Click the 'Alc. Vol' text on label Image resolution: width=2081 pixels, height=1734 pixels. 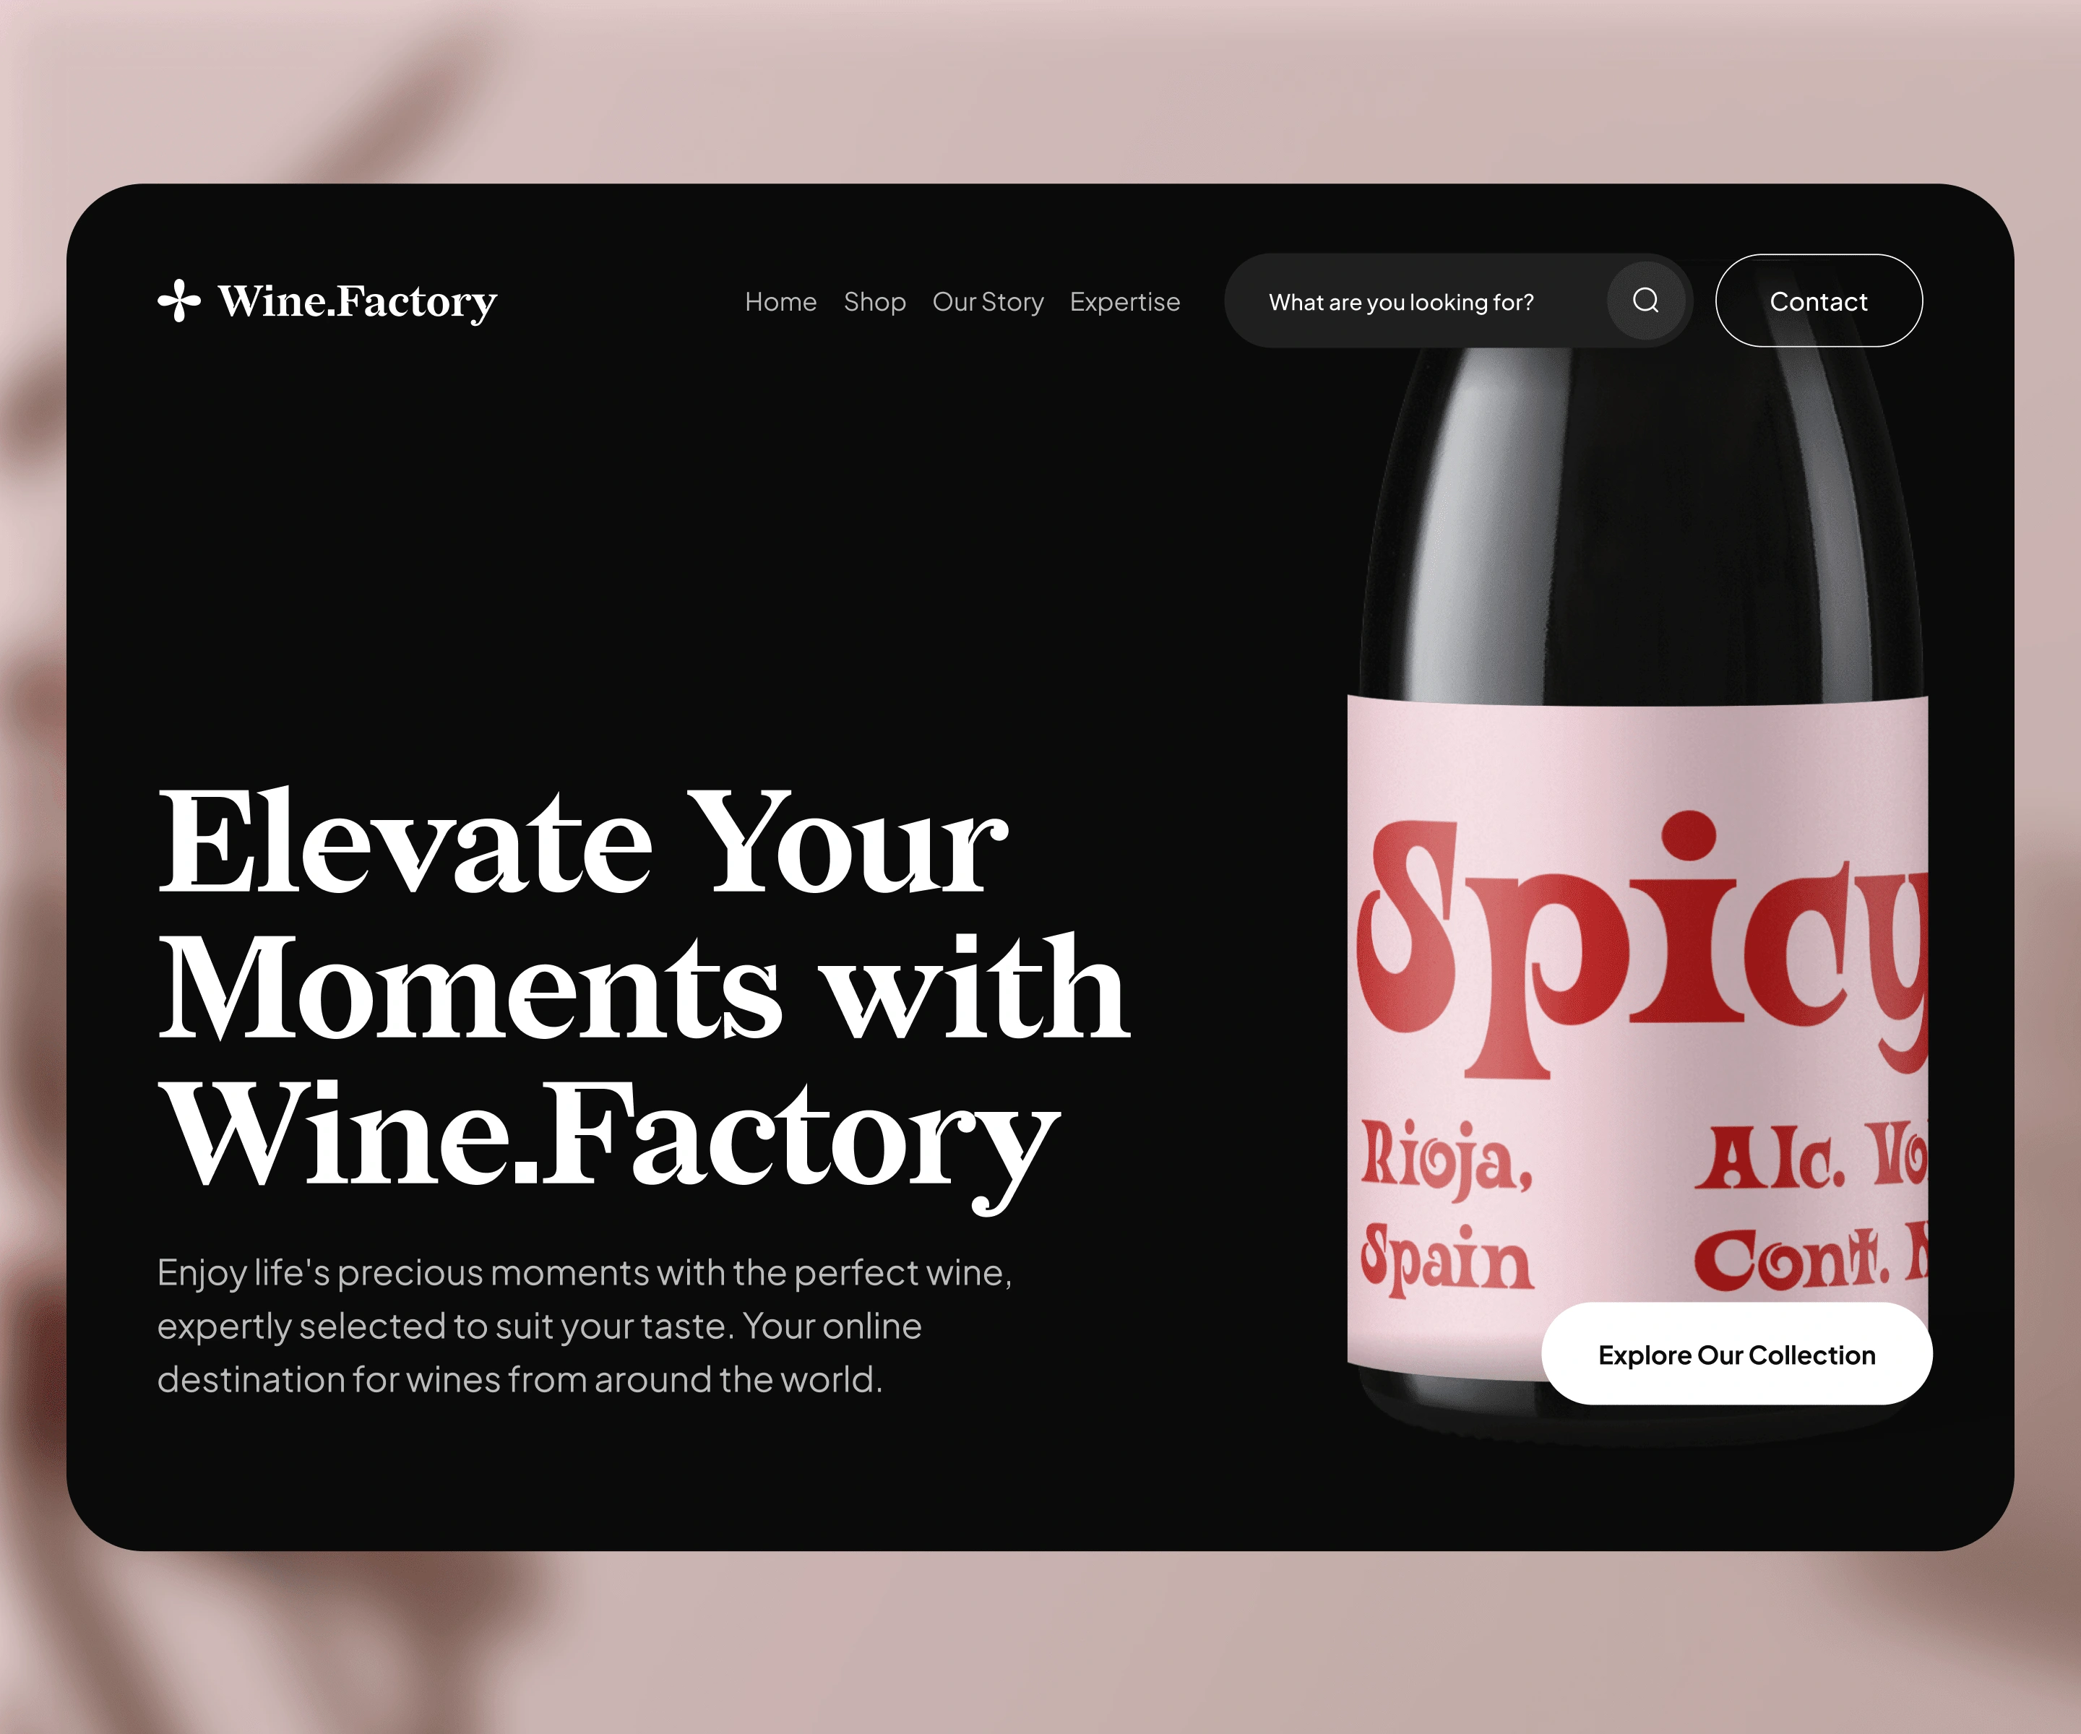(x=1811, y=1156)
